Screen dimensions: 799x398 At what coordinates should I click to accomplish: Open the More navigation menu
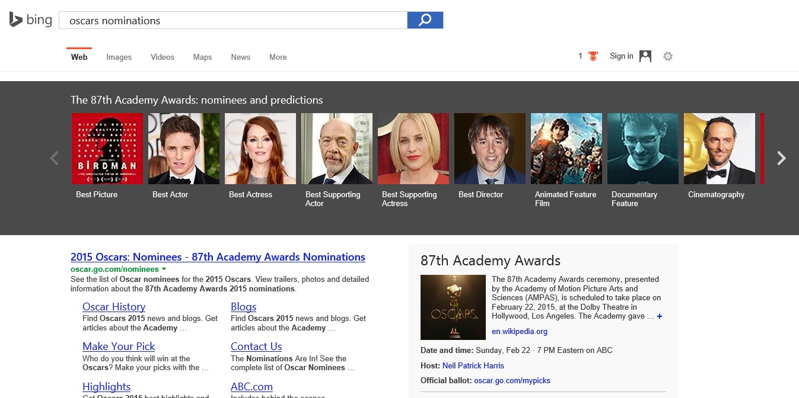[x=278, y=57]
